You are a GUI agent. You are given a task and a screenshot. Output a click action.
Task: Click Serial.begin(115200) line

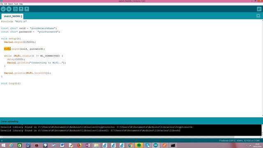tap(20, 42)
